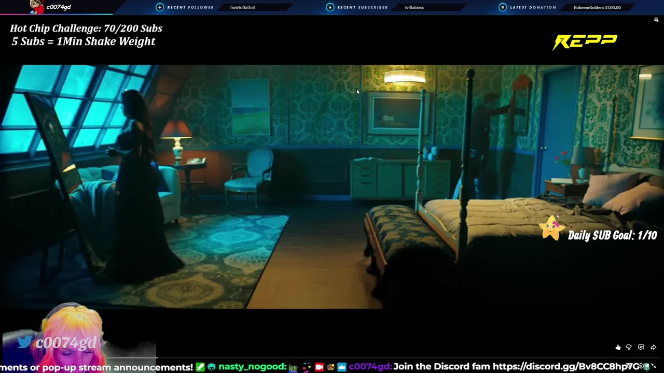This screenshot has width=664, height=373.
Task: Click recent follower name howtofixthat
Action: pos(243,7)
